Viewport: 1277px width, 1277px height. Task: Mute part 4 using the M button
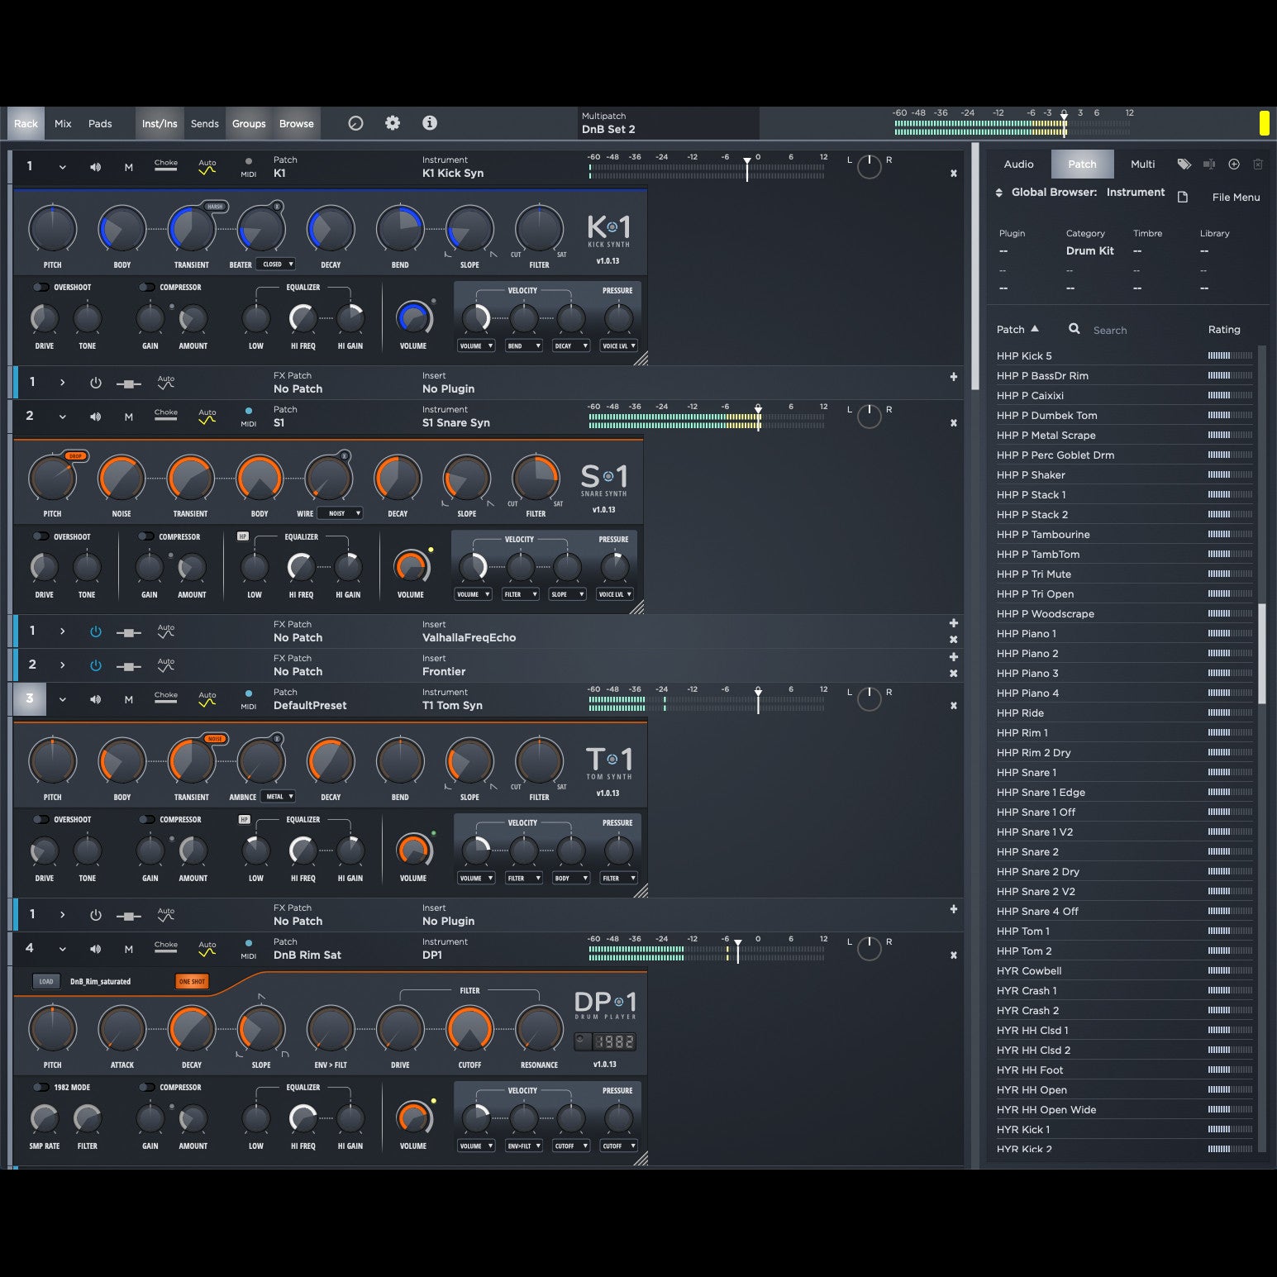129,949
